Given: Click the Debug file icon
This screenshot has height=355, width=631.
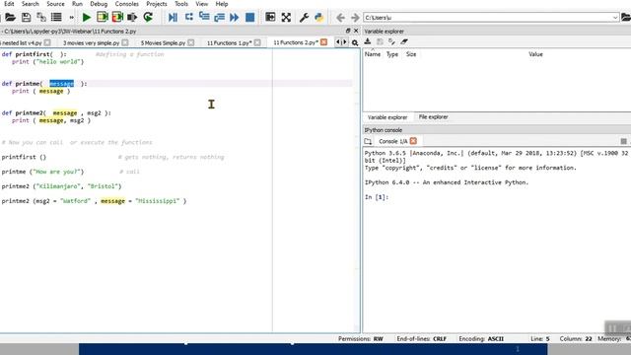Looking at the screenshot, I should [x=174, y=18].
